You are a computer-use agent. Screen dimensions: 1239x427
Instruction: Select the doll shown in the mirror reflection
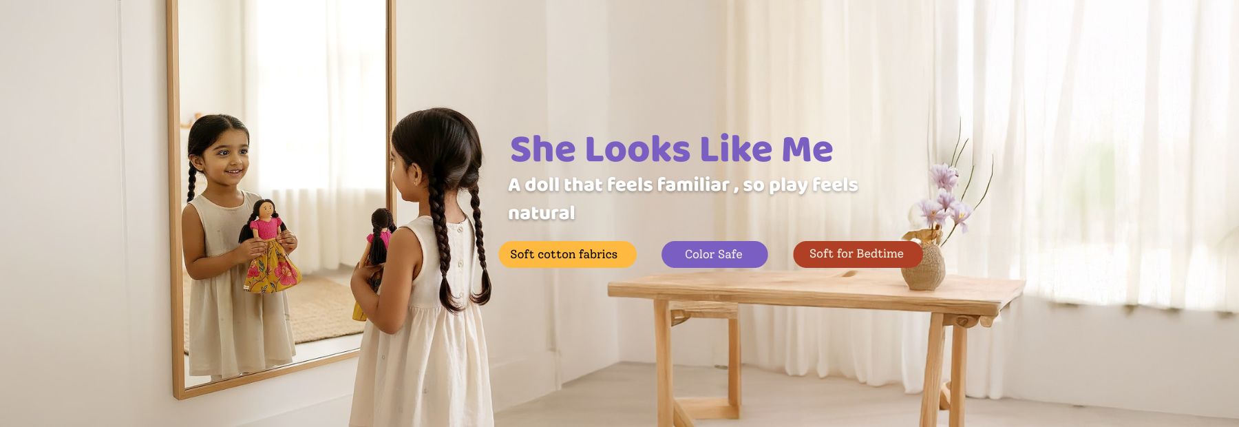tap(270, 247)
